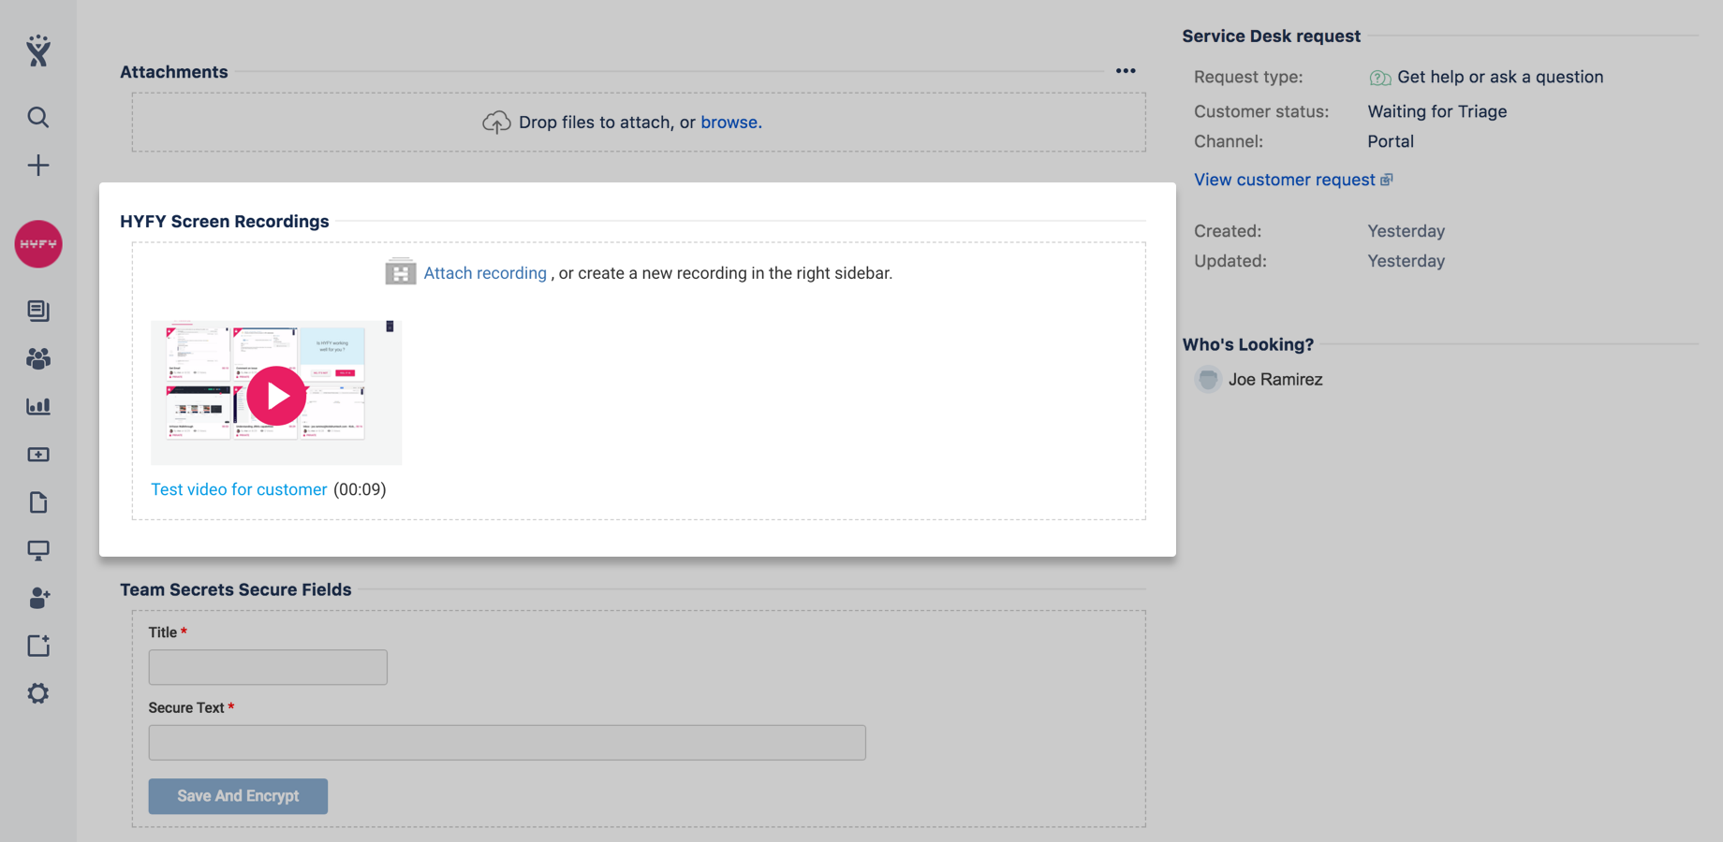Click the film icon beside Attach recording
This screenshot has height=842, width=1723.
coord(400,271)
